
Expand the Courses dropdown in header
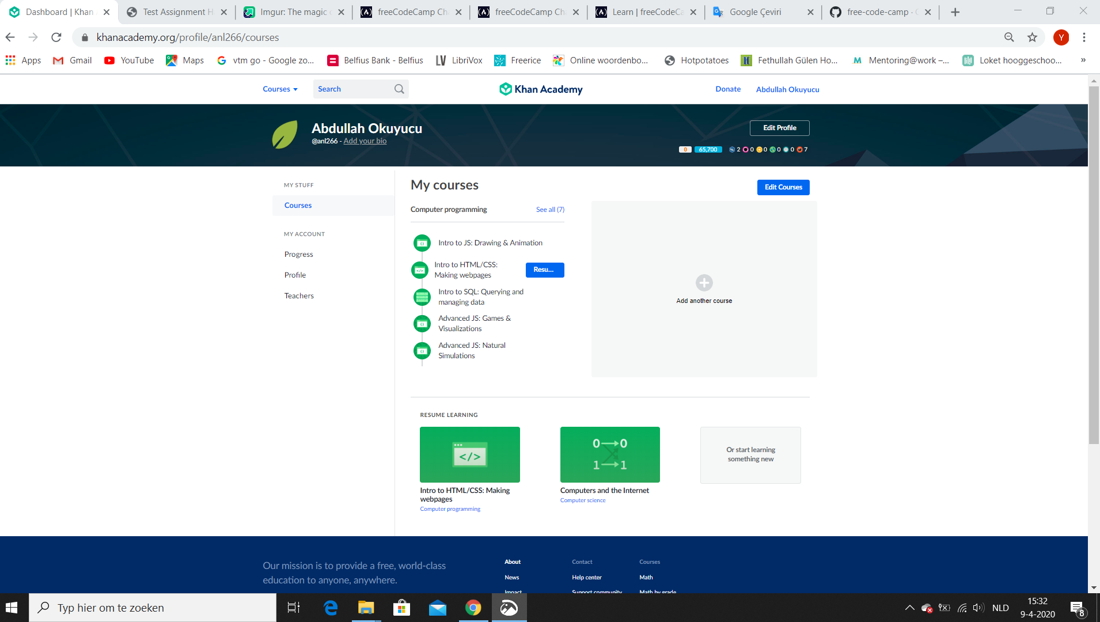[280, 89]
